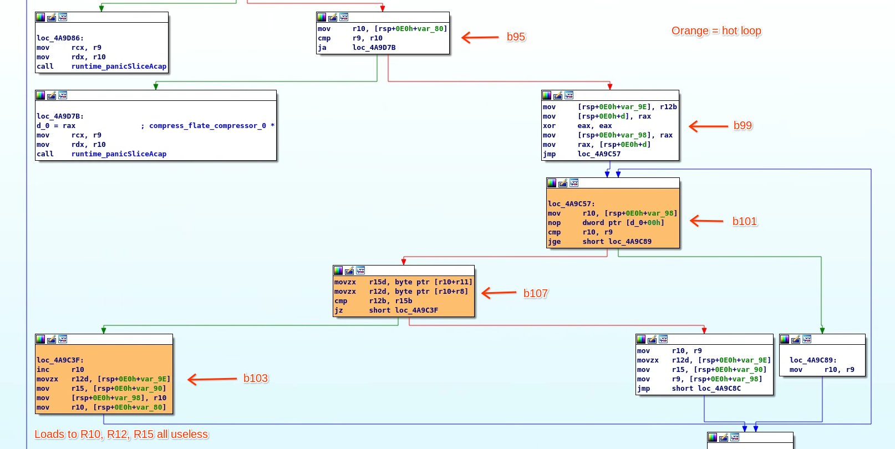895x449 pixels.
Task: Click 'mov r9, [rsp+0E0h+var_98]' line
Action: pos(700,379)
